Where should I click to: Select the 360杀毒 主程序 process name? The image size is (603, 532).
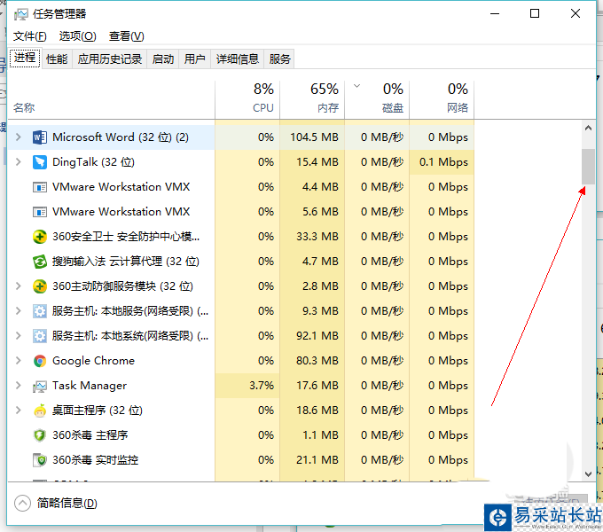click(x=90, y=435)
